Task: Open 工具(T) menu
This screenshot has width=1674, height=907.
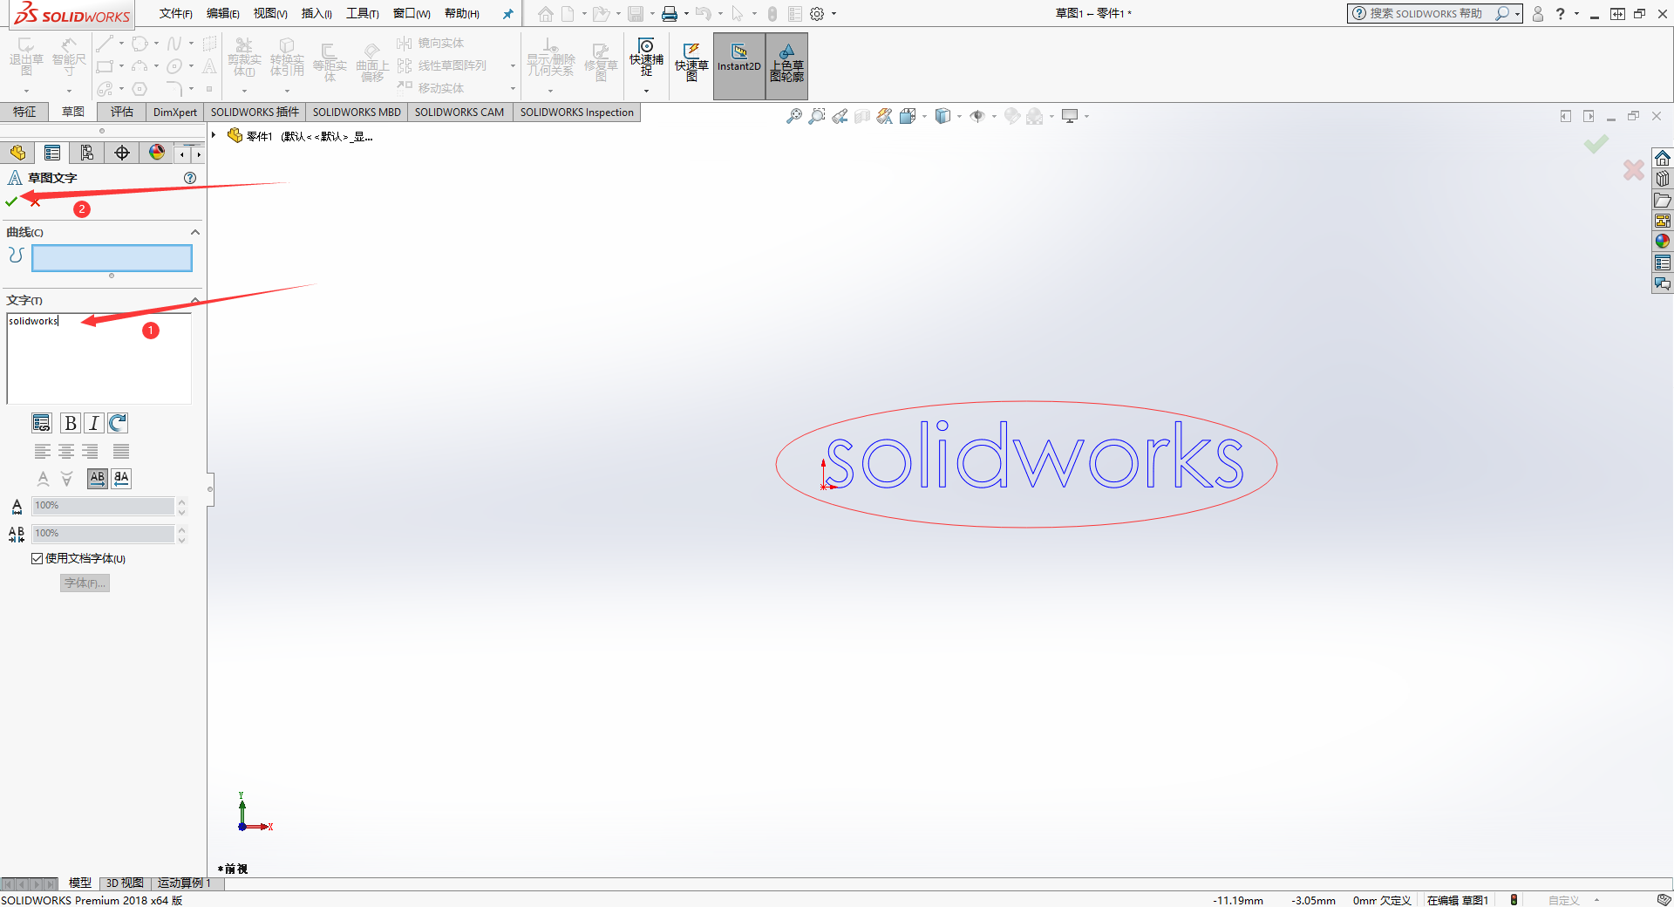Action: click(363, 13)
